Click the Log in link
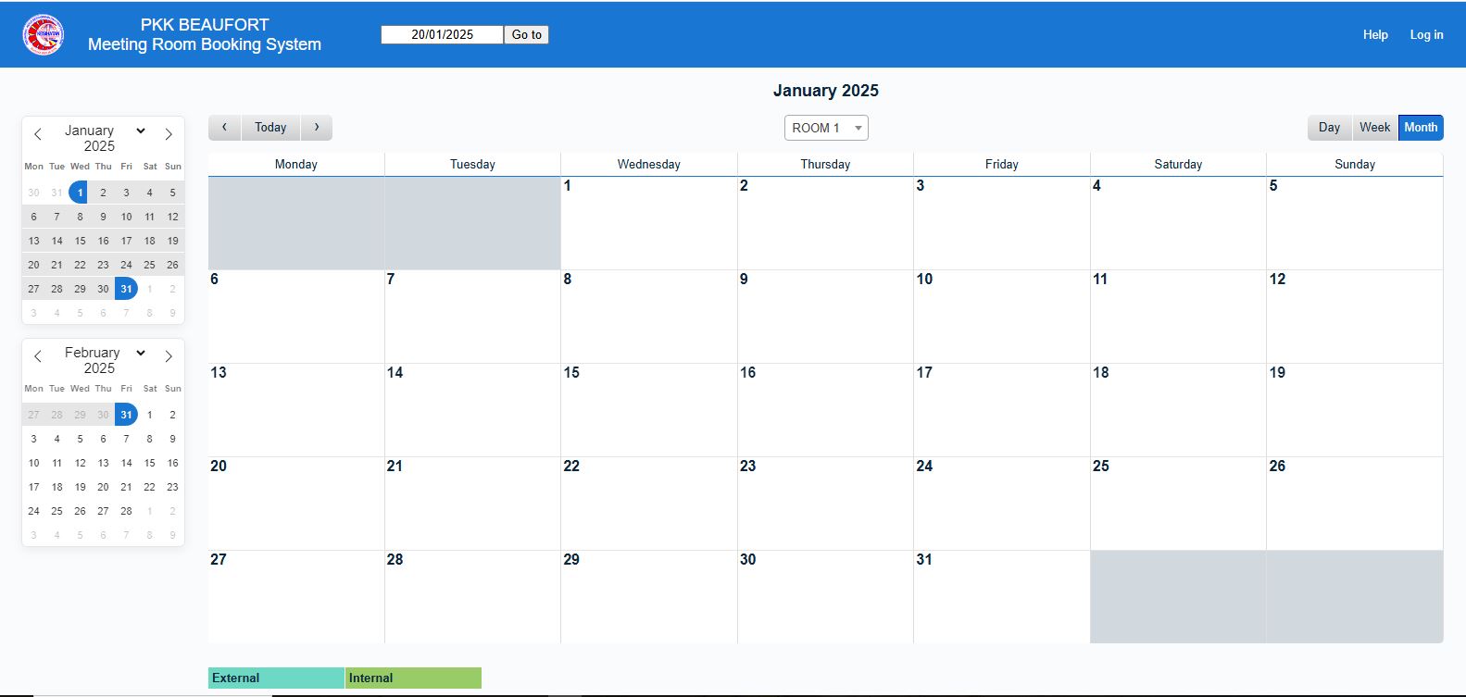Image resolution: width=1466 pixels, height=697 pixels. [x=1426, y=34]
